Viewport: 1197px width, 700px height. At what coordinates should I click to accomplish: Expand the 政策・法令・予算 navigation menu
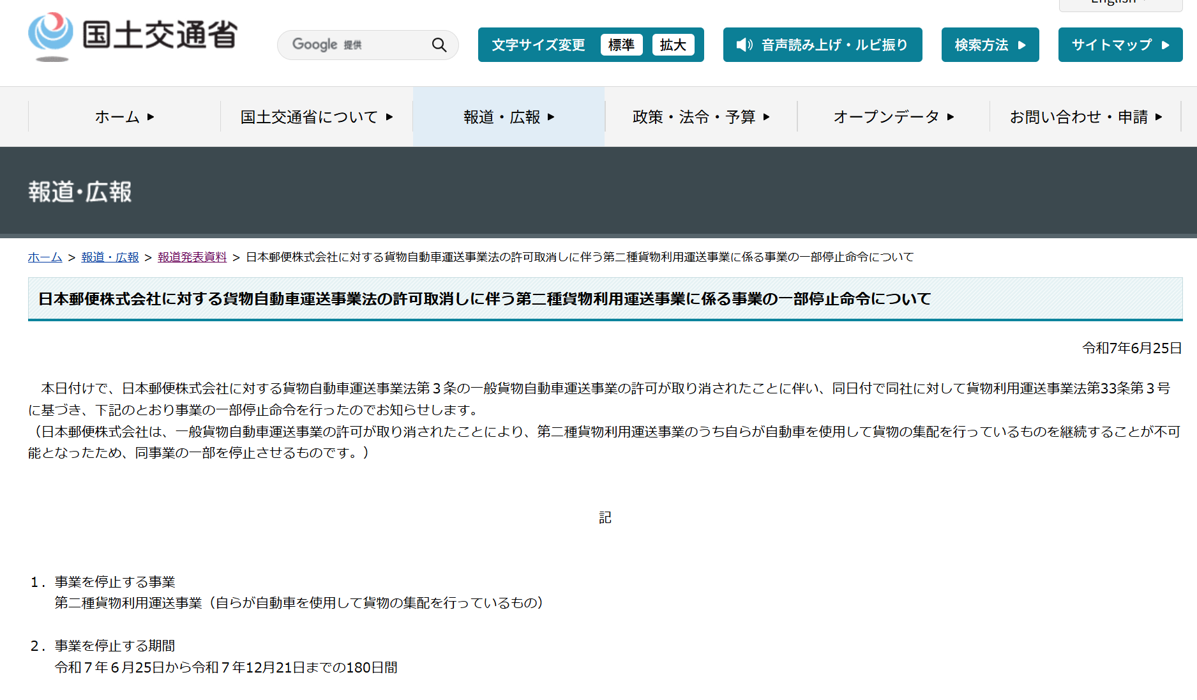tap(700, 117)
